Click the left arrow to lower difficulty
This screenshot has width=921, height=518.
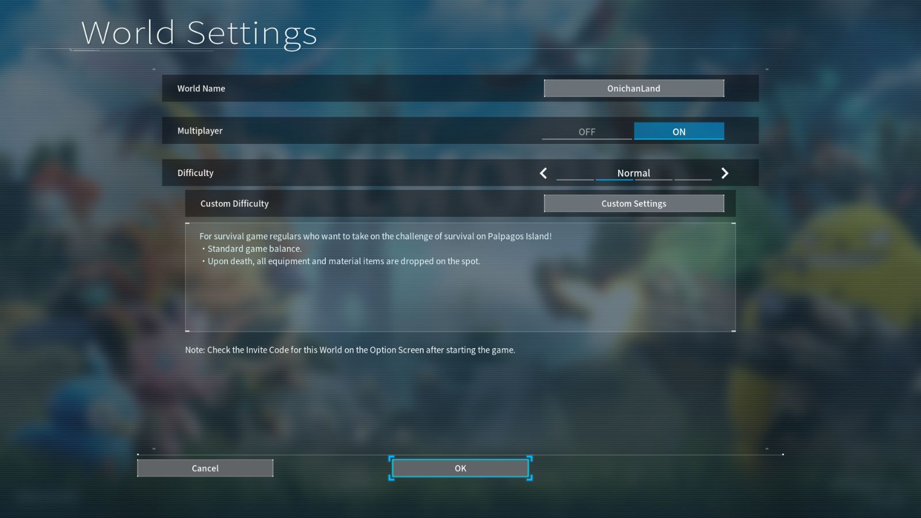pos(543,173)
